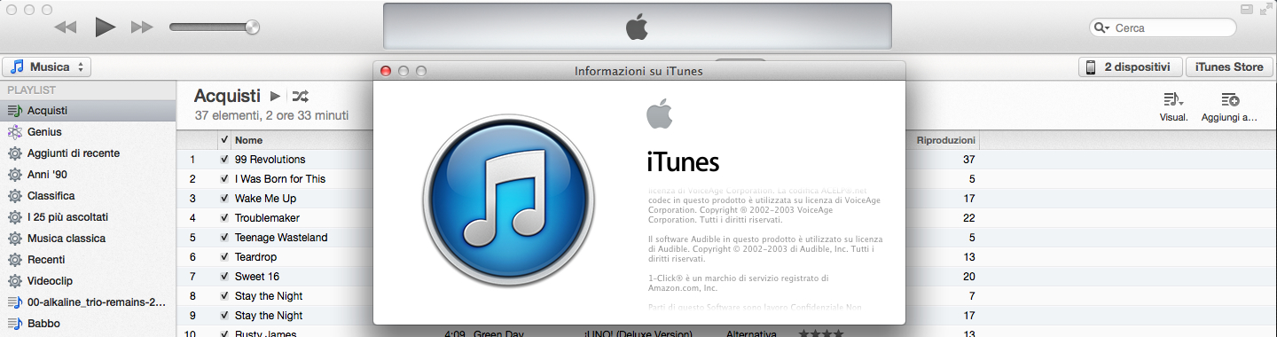Uncheck the 99 Revolutions song
Viewport: 1277px width, 337px height.
coord(224,160)
